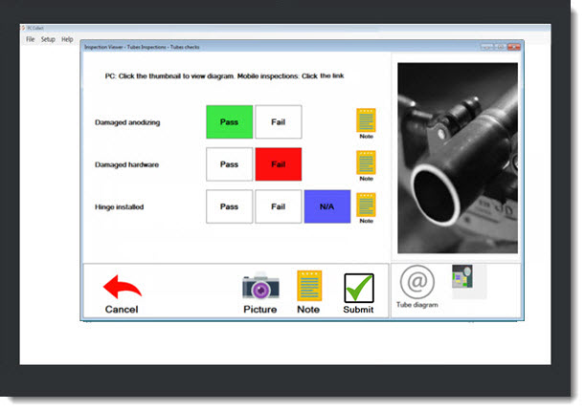Image resolution: width=585 pixels, height=411 pixels.
Task: Open the File menu
Action: coord(31,39)
